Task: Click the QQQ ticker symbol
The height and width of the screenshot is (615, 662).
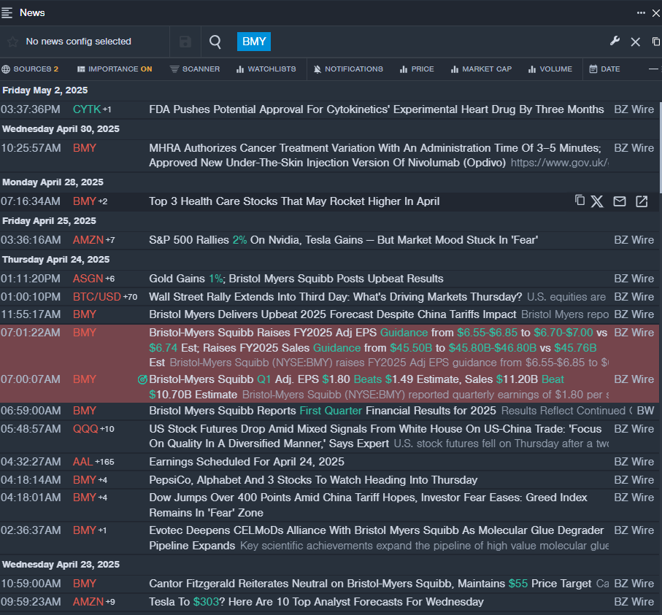Action: point(85,429)
